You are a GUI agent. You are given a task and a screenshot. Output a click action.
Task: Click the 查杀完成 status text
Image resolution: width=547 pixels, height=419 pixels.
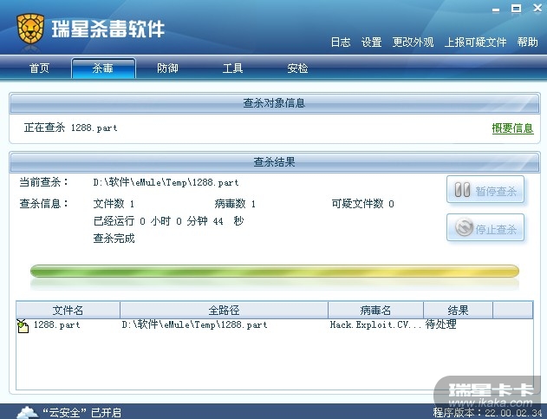tap(114, 239)
